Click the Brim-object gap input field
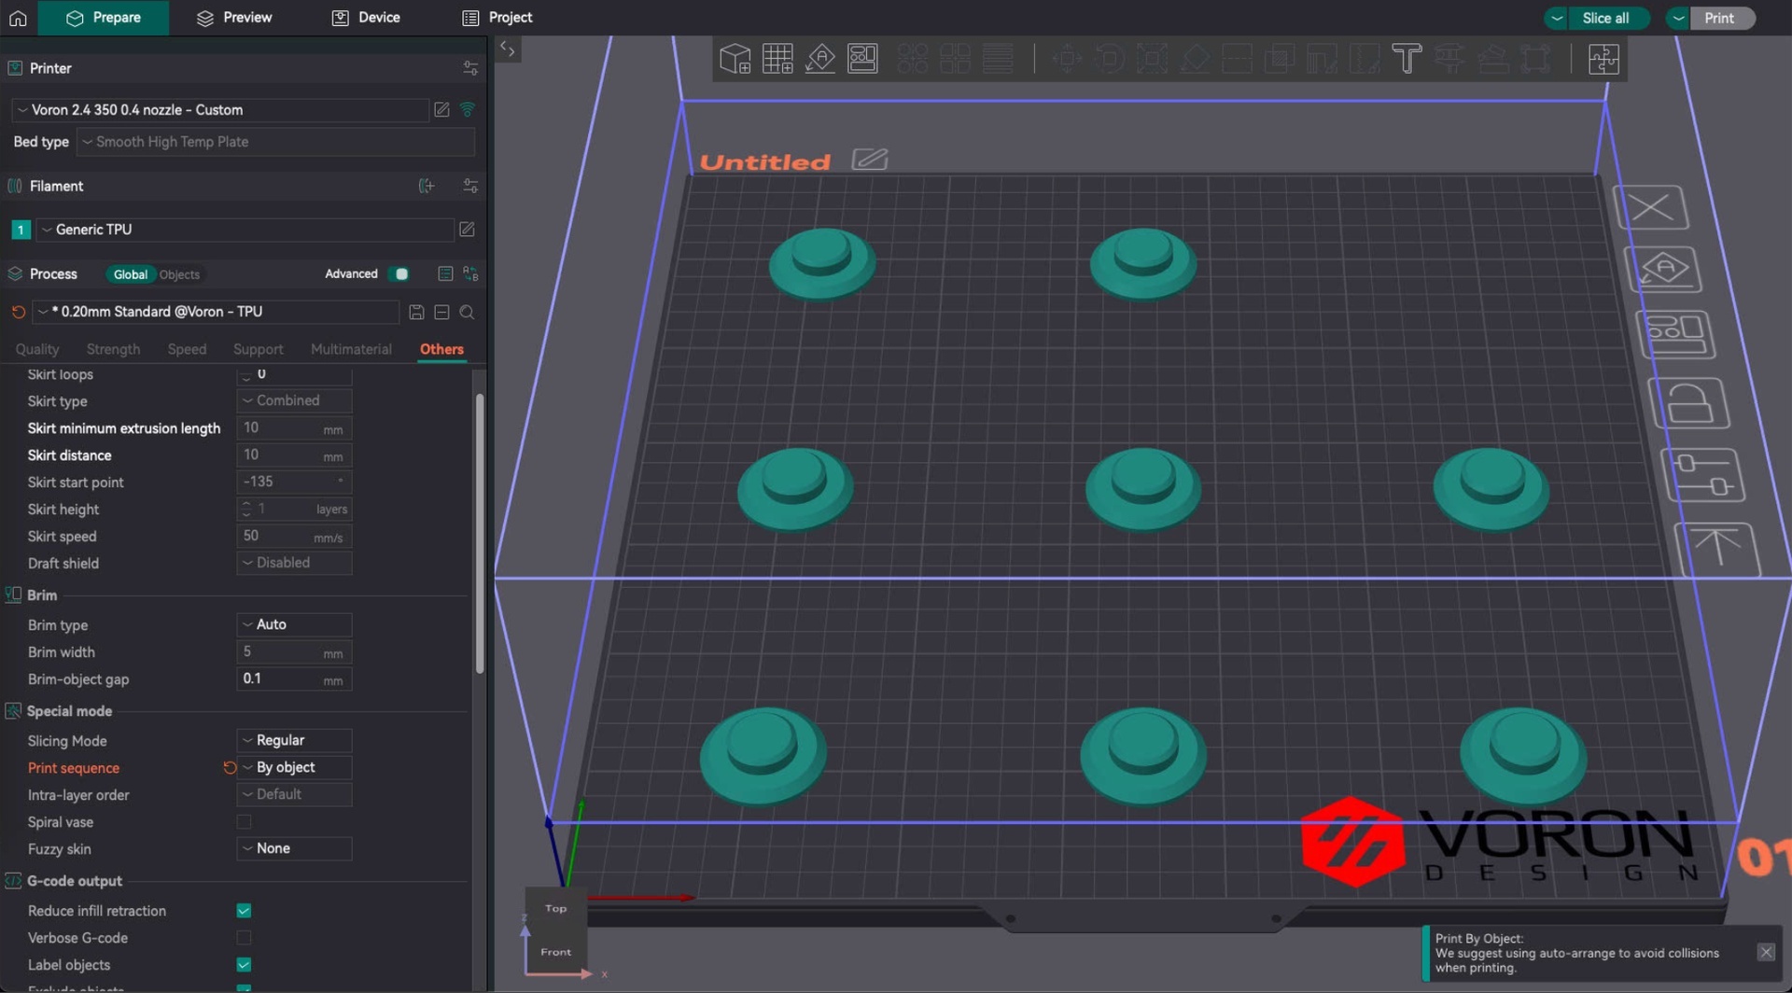The width and height of the screenshot is (1792, 993). tap(280, 679)
